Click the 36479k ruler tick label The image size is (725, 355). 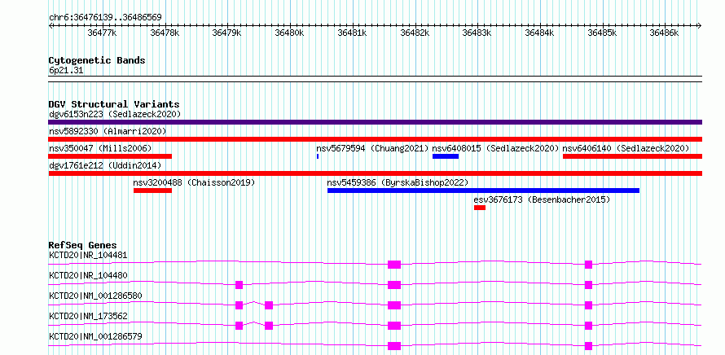(227, 33)
